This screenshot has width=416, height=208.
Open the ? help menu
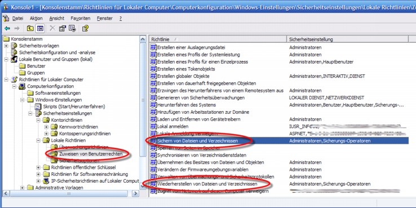point(121,18)
